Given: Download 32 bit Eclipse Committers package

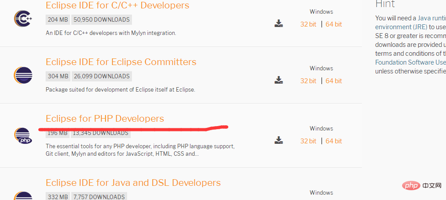Looking at the screenshot, I should 308,81.
